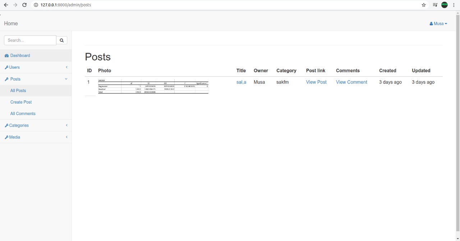
Task: Click the Created column header
Action: point(388,71)
